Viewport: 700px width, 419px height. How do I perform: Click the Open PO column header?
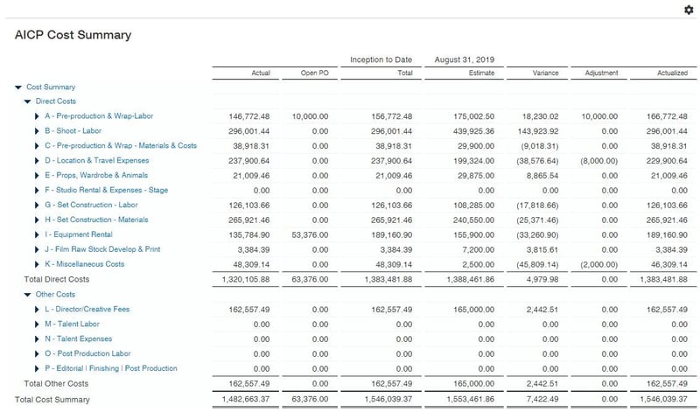(314, 73)
